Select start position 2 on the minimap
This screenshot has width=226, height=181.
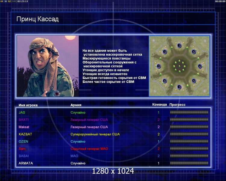159,66
